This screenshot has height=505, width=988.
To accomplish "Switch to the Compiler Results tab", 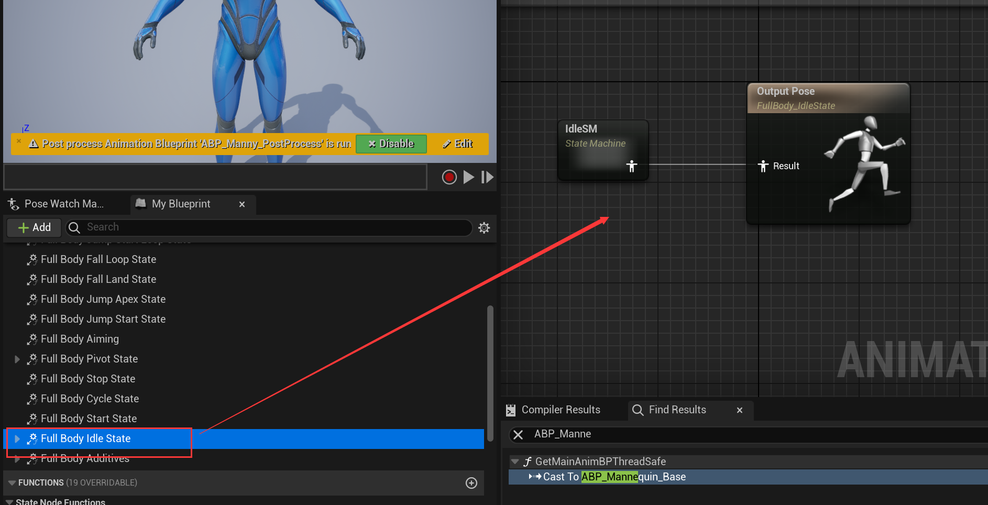I will pos(560,410).
